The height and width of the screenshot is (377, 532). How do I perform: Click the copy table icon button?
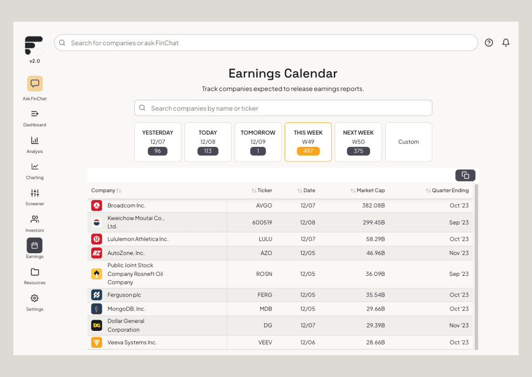(465, 175)
